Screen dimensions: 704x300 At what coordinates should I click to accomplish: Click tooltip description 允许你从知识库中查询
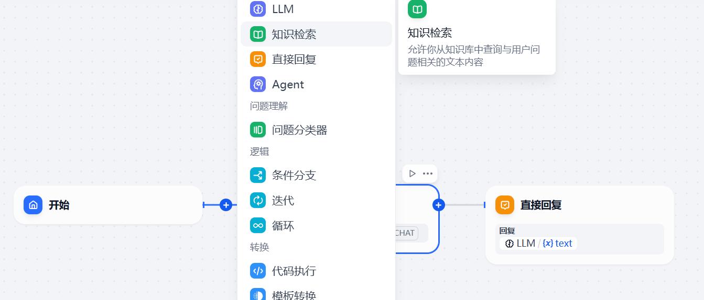point(474,56)
